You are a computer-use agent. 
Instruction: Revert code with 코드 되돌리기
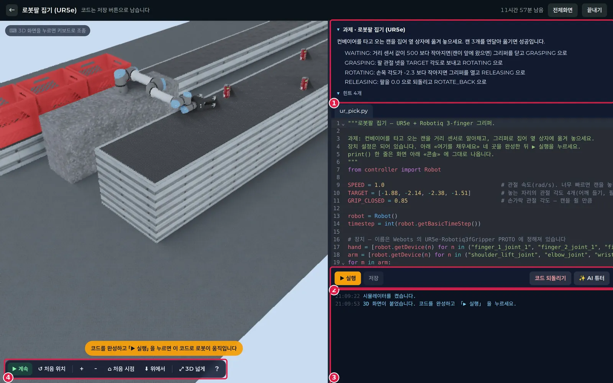(x=550, y=278)
